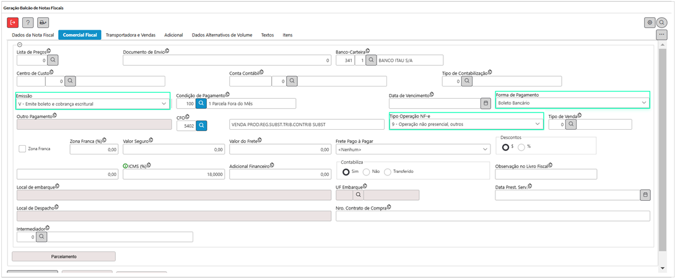Click the Parcelamento button
This screenshot has height=278, width=675.
(64, 256)
